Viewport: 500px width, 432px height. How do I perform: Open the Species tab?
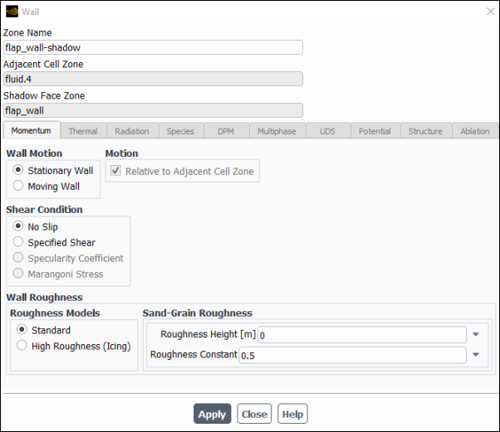click(180, 131)
